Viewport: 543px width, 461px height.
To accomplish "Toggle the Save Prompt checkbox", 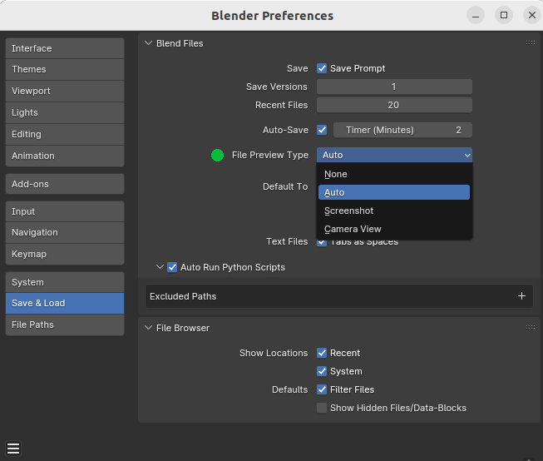I will point(322,68).
